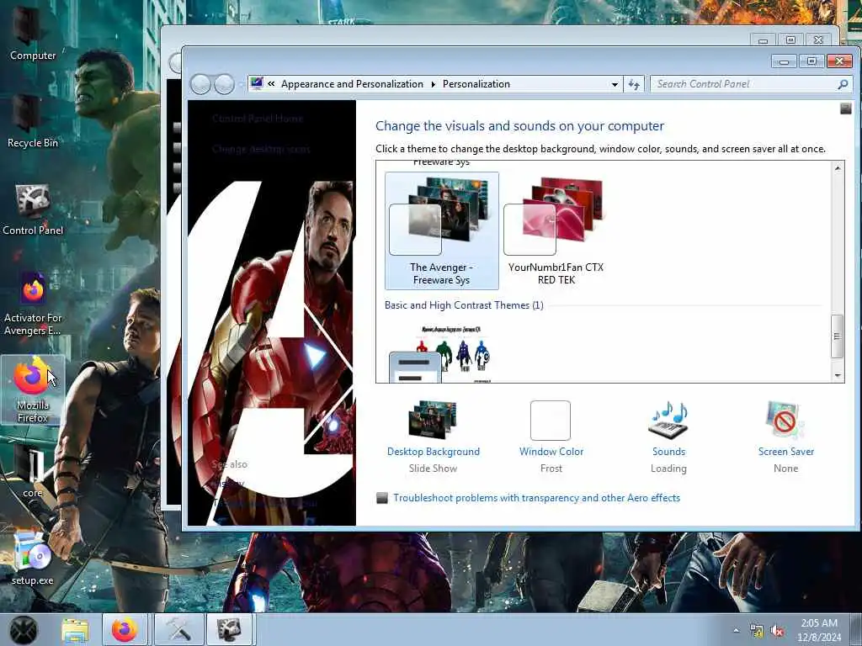
Task: Open Sounds settings icon
Action: click(668, 421)
